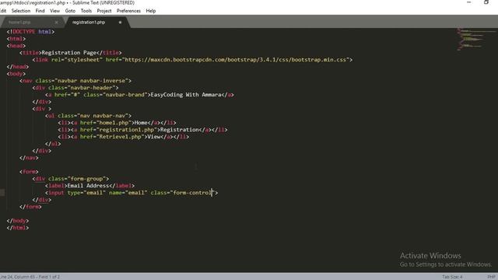Image resolution: width=498 pixels, height=280 pixels.
Task: Click unsaved dot on registration1.php tab
Action: [120, 23]
